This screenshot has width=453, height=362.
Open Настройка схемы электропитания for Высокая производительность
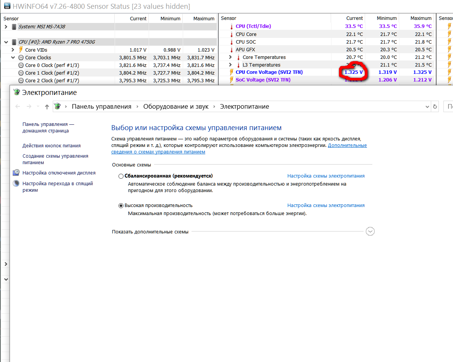point(326,205)
